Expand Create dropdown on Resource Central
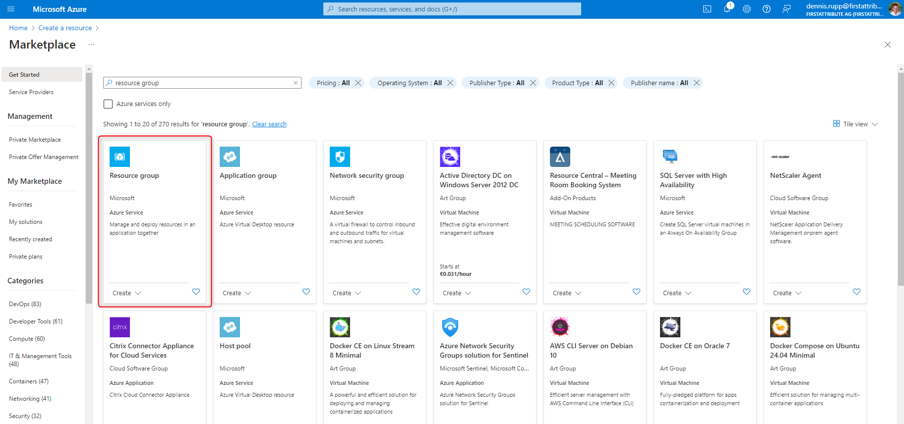This screenshot has width=904, height=424. point(567,293)
